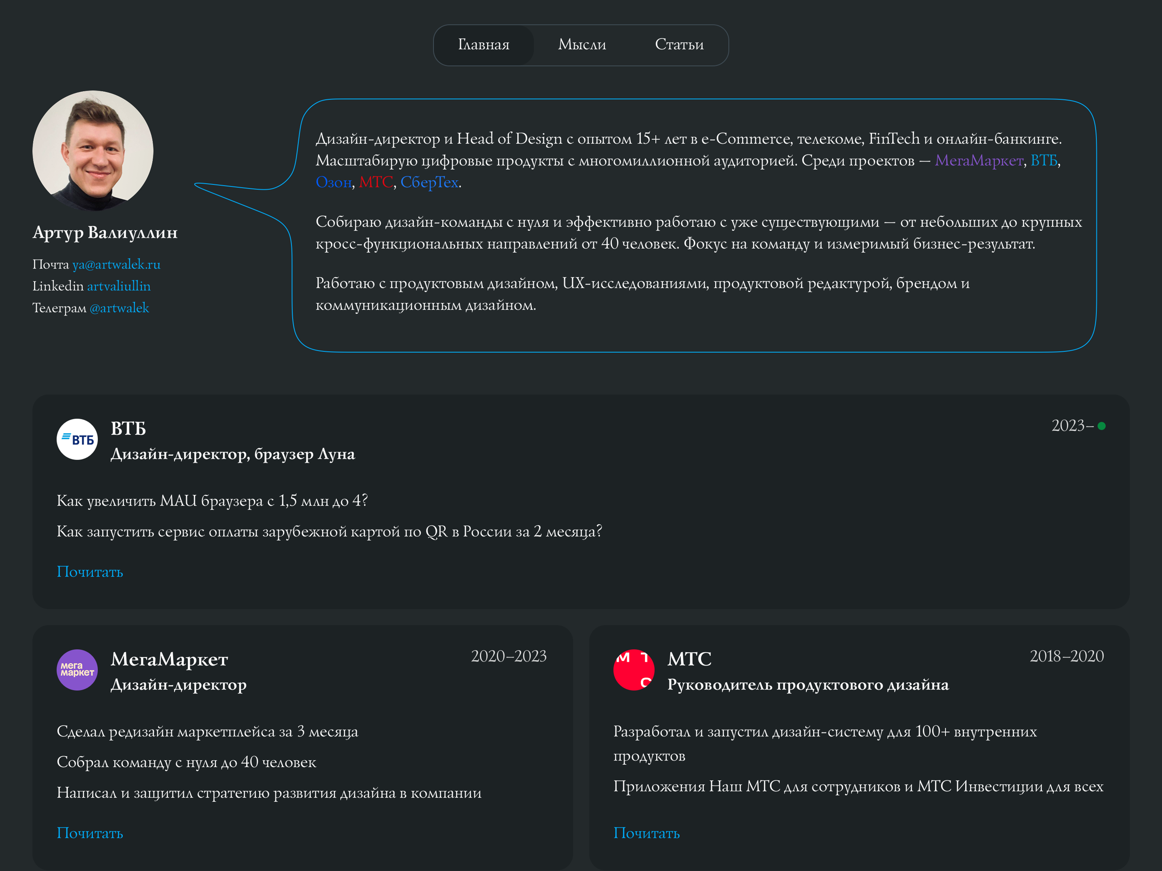1162x871 pixels.
Task: Click the text Собрал команду с нуля
Action: pyautogui.click(x=186, y=762)
